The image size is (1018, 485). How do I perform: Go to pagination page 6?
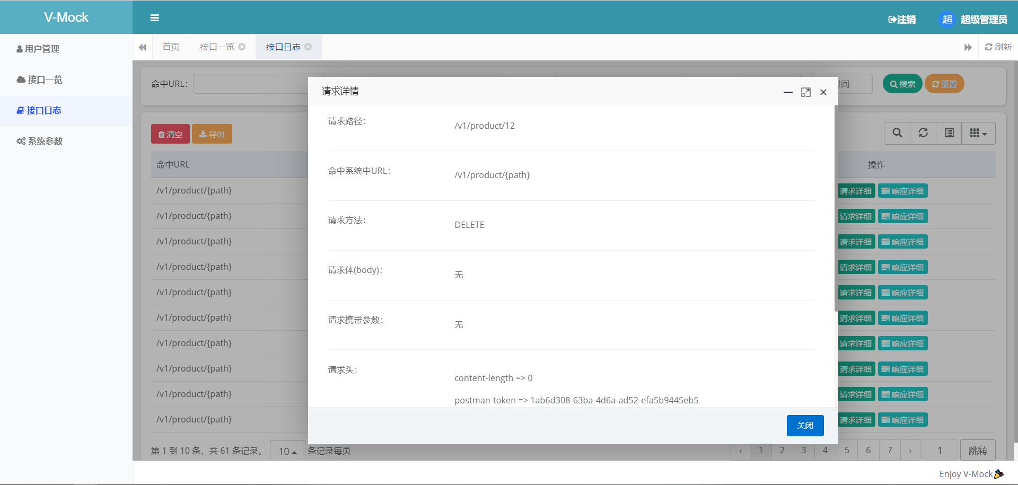(x=868, y=450)
